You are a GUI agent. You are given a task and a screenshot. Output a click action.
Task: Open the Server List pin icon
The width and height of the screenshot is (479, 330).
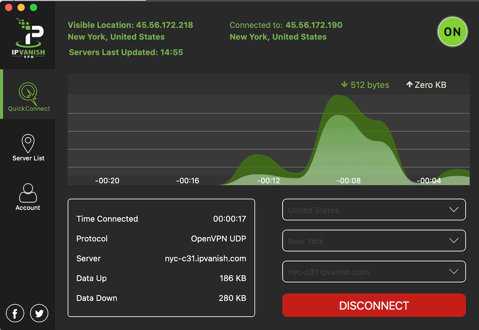[x=28, y=143]
